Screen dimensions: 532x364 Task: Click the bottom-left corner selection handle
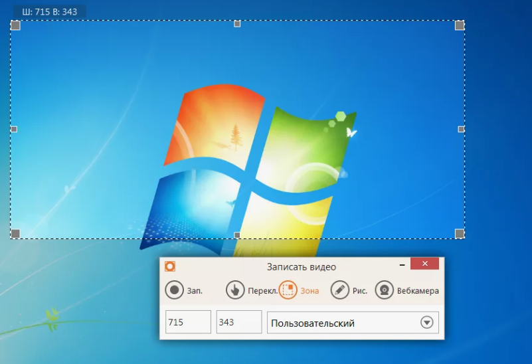[15, 233]
